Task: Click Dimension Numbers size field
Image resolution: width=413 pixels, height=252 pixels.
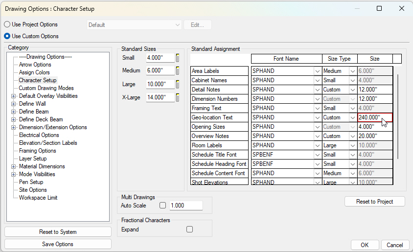Action: pyautogui.click(x=375, y=99)
